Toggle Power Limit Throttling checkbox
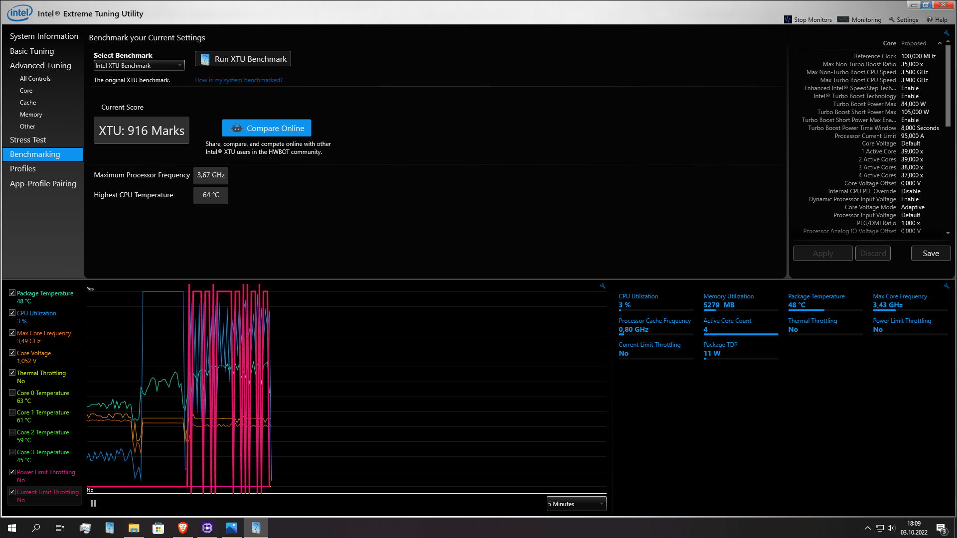Screen dimensions: 957x538 [x=12, y=472]
